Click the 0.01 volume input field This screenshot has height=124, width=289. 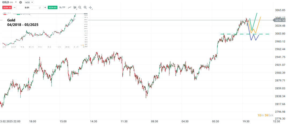coord(27,7)
